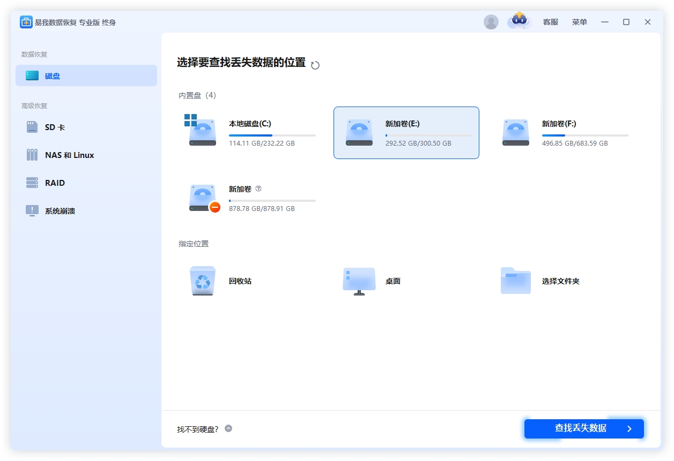674x461 pixels.
Task: Open the user account avatar
Action: [491, 21]
